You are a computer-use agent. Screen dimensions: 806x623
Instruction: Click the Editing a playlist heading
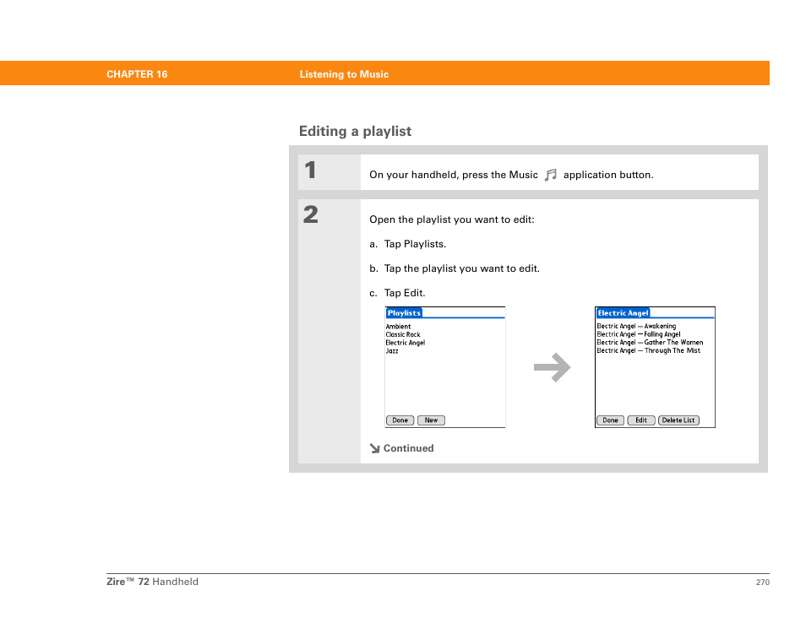click(355, 132)
